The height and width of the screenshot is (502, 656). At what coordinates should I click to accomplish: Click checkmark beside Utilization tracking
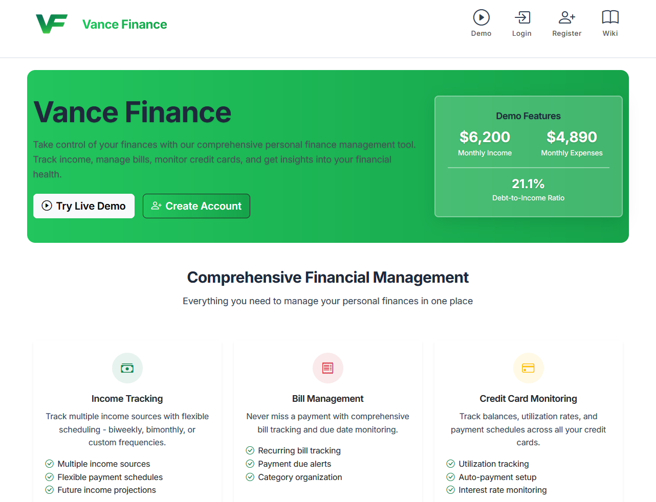pos(450,464)
